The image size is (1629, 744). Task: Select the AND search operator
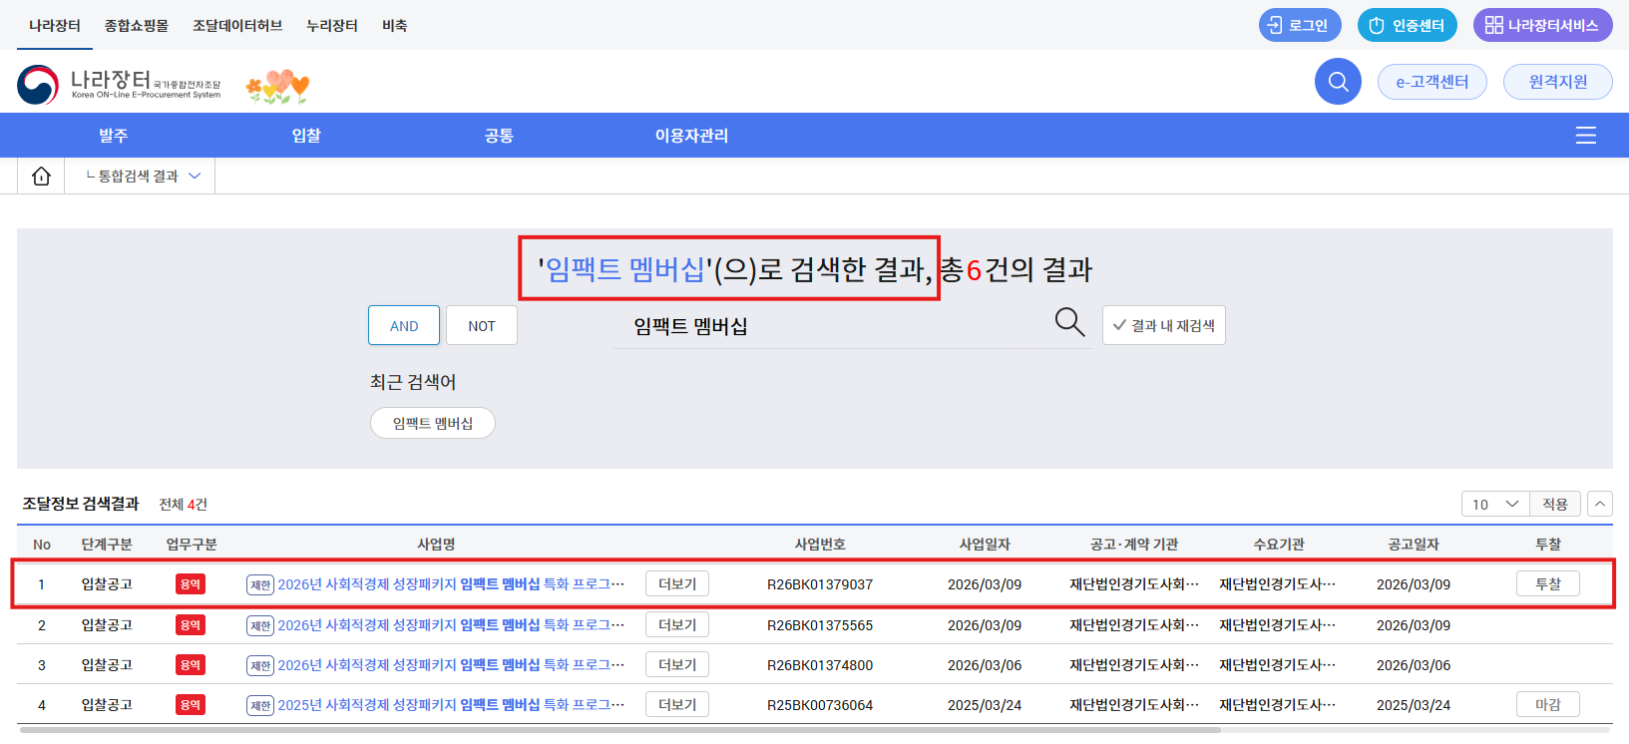point(404,326)
